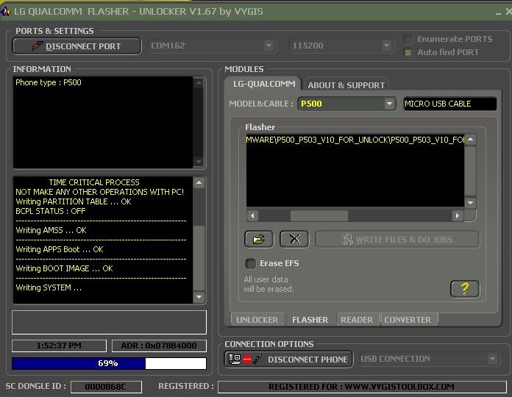Click the Flasher horizontal scrollbar thumb
This screenshot has height=397, width=512.
point(319,215)
